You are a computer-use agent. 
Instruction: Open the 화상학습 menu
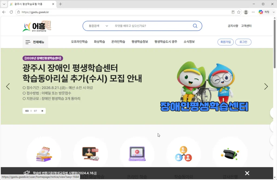point(100,42)
